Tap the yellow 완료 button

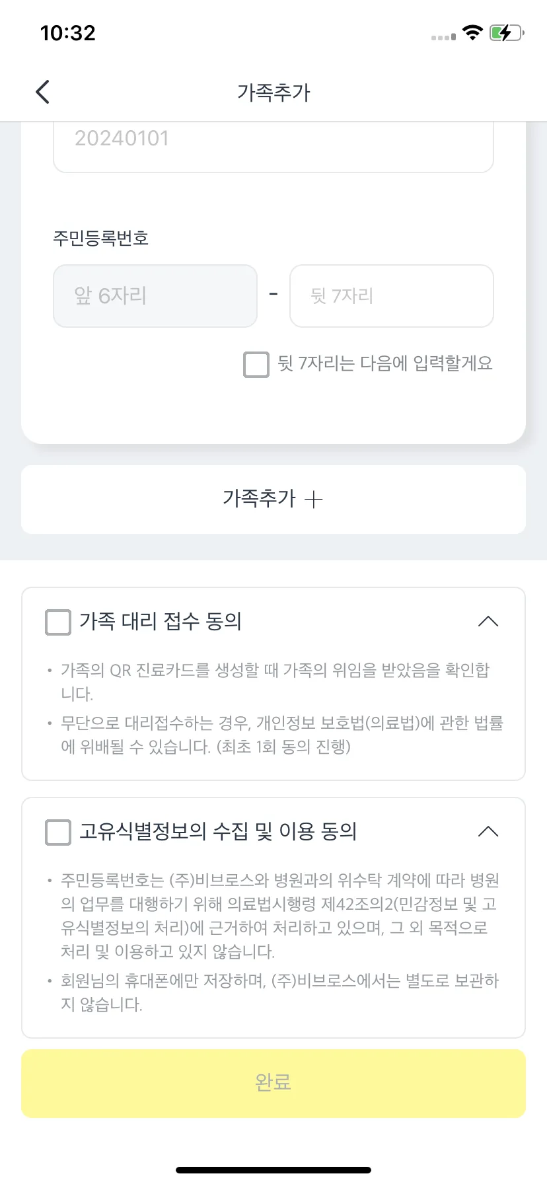point(273,1084)
